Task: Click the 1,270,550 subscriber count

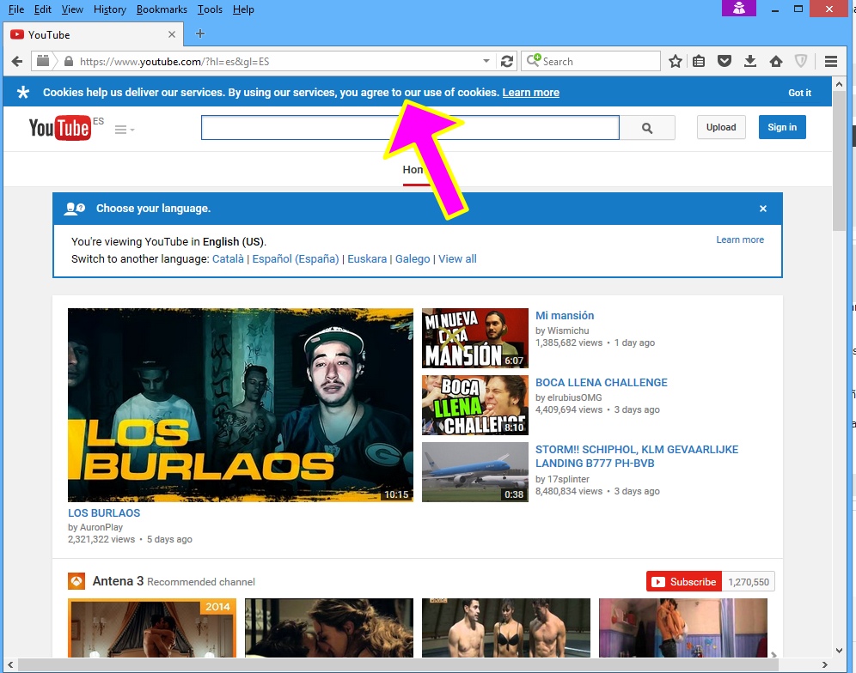Action: (x=749, y=582)
